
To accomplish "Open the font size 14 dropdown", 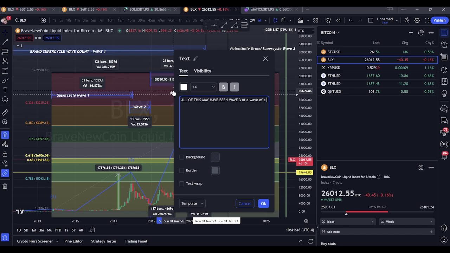I will pos(203,87).
